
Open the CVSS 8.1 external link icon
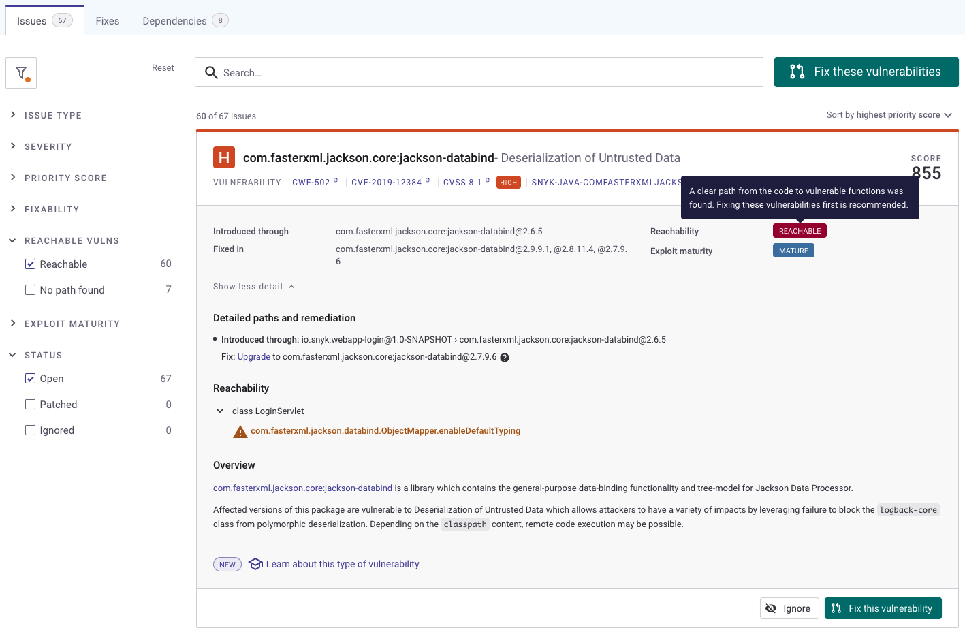click(488, 181)
